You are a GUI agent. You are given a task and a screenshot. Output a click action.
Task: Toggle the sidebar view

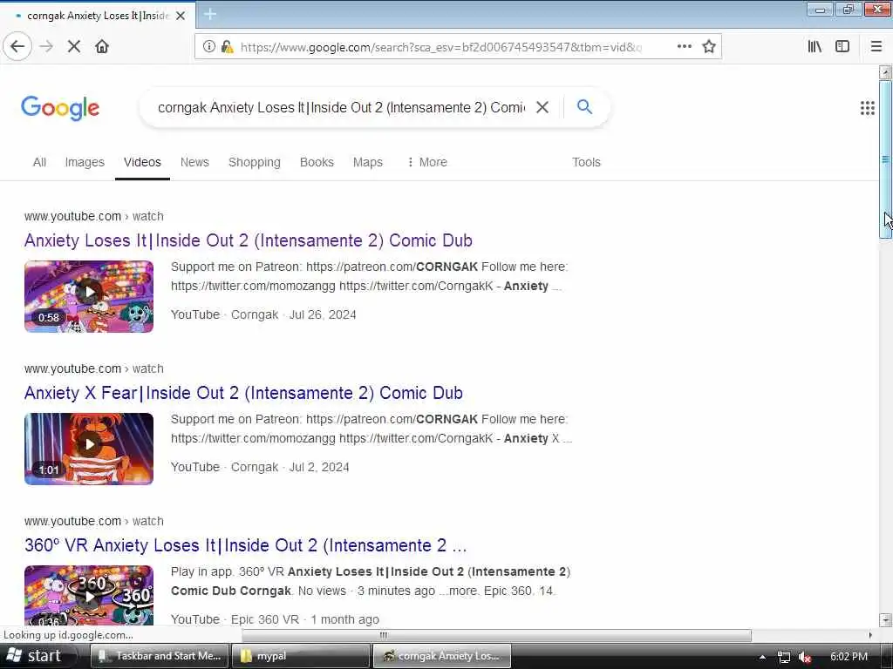click(x=842, y=47)
